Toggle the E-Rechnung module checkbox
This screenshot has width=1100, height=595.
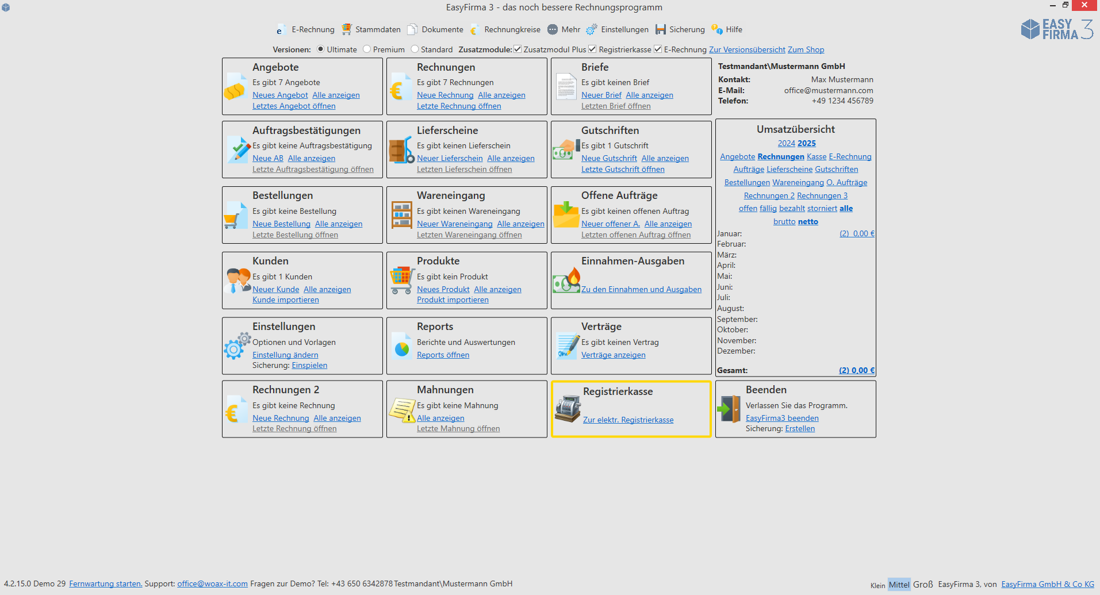pyautogui.click(x=658, y=49)
